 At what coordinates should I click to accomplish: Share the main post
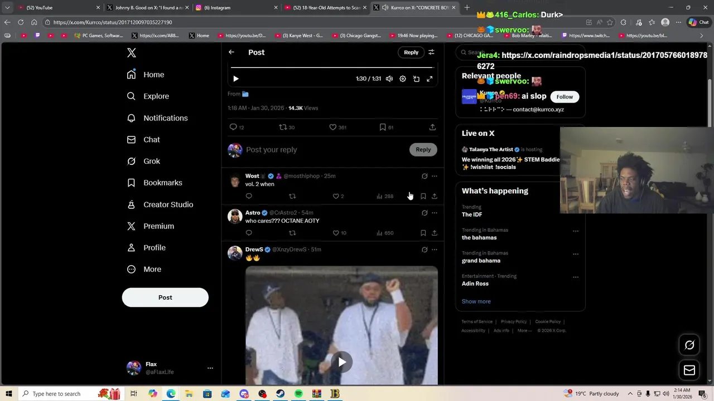(x=432, y=128)
